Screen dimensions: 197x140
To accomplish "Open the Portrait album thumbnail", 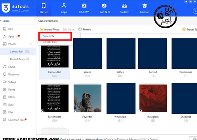I will pos(152,54).
